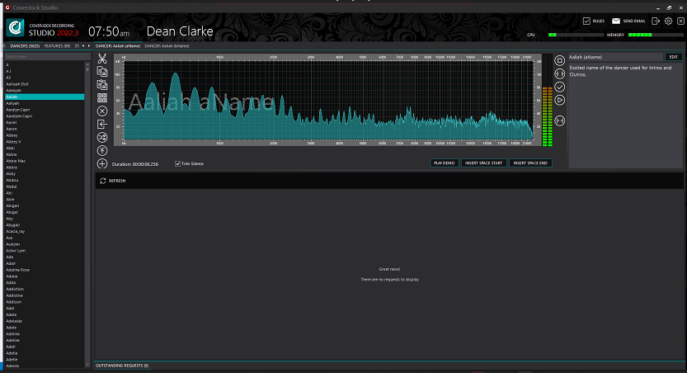Expand the Outstanding Requests (0) panel
The height and width of the screenshot is (373, 687).
[122, 365]
